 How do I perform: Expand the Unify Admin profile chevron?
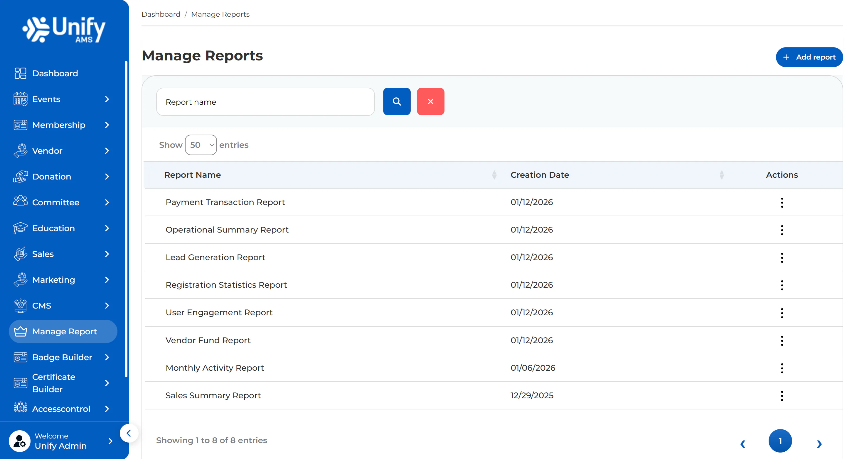point(110,441)
